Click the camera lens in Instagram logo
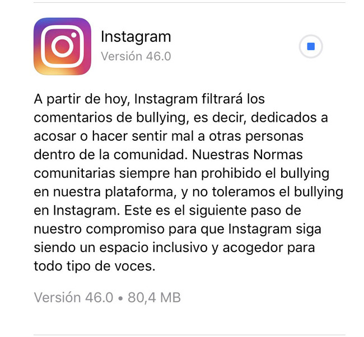Viewport: 364px width, 337px height. (x=63, y=46)
